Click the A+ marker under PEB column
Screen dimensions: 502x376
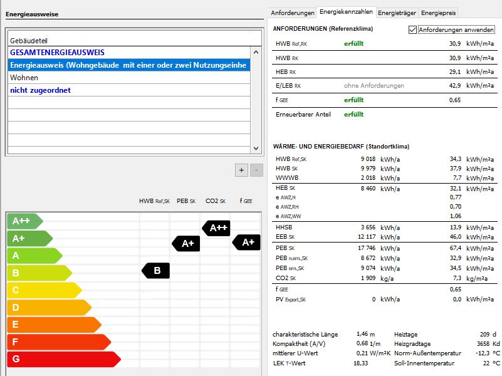point(187,244)
